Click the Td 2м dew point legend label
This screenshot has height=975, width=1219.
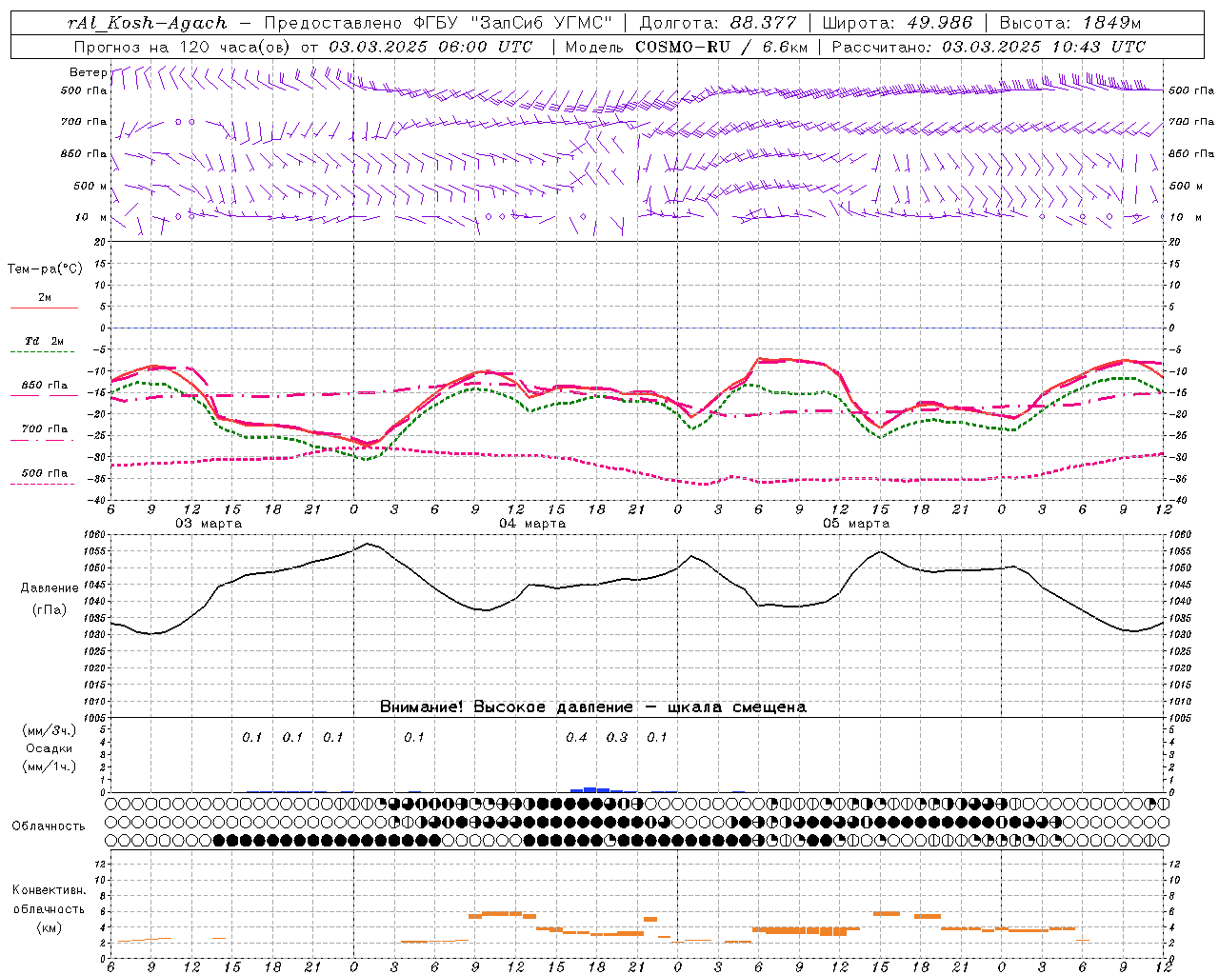click(x=44, y=341)
